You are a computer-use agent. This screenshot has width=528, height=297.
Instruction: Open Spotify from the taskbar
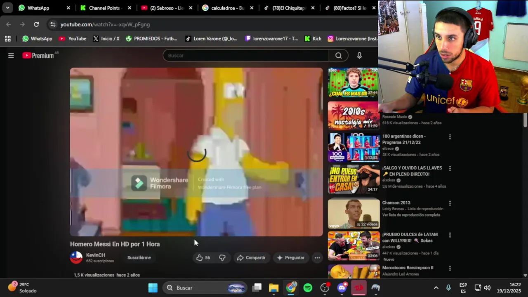click(308, 288)
